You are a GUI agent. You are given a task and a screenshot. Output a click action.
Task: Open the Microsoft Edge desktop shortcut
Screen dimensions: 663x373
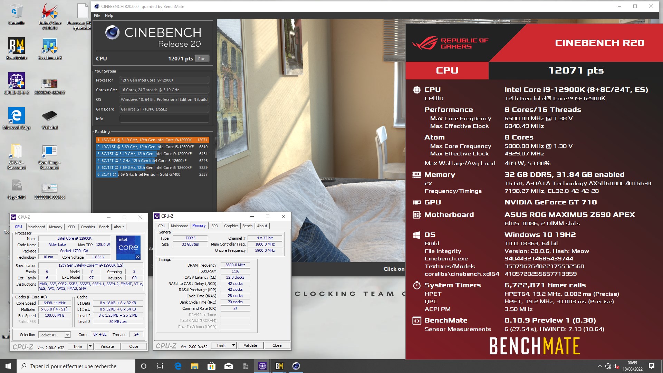point(16,118)
